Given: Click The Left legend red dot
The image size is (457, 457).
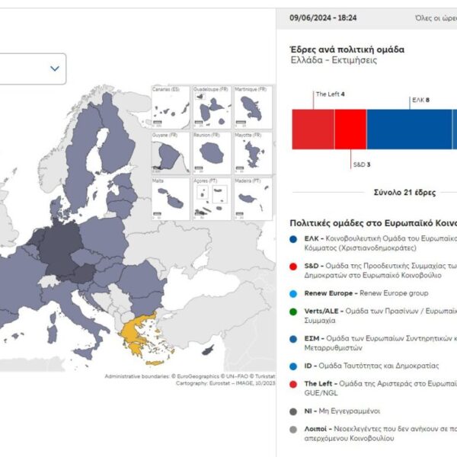Looking at the screenshot, I should [293, 385].
